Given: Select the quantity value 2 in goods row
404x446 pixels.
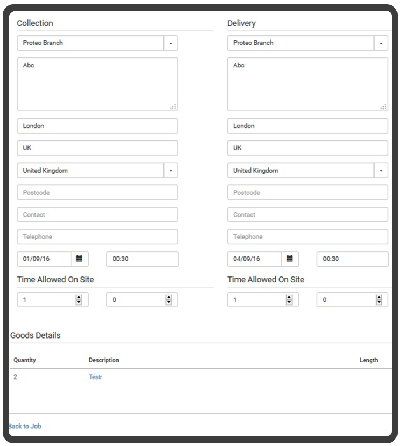Looking at the screenshot, I should 15,377.
